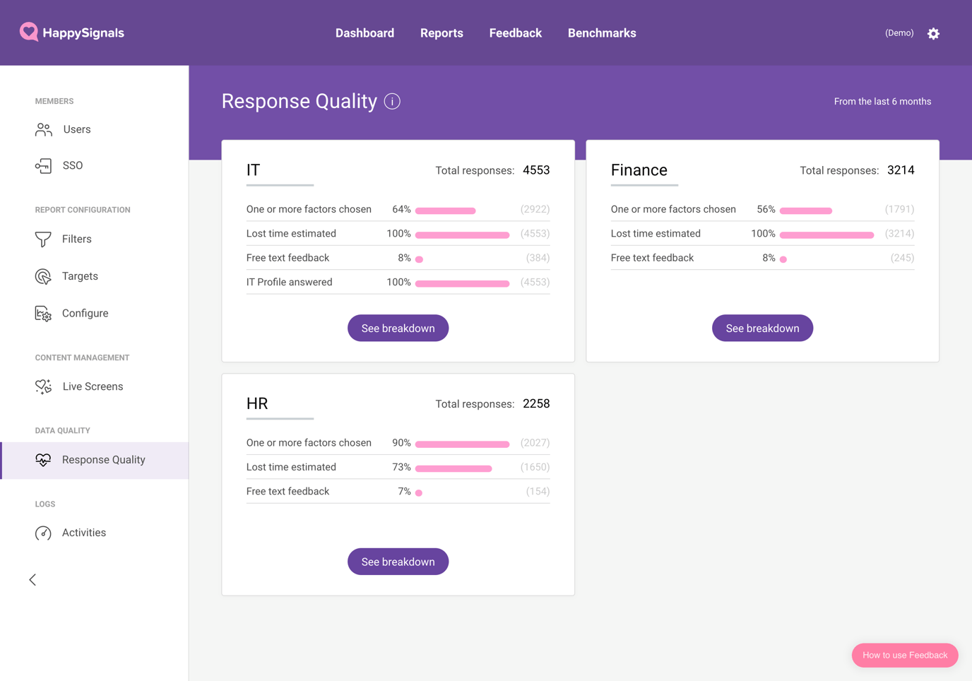Click the Filters funnel icon
Viewport: 972px width, 681px height.
point(43,239)
